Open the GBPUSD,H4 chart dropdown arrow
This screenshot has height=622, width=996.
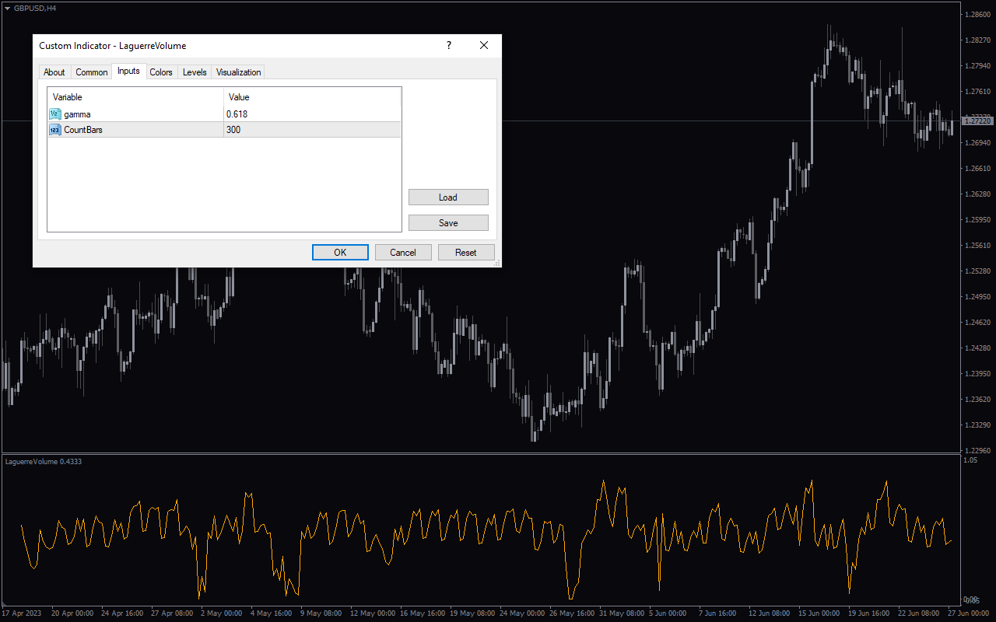point(8,8)
